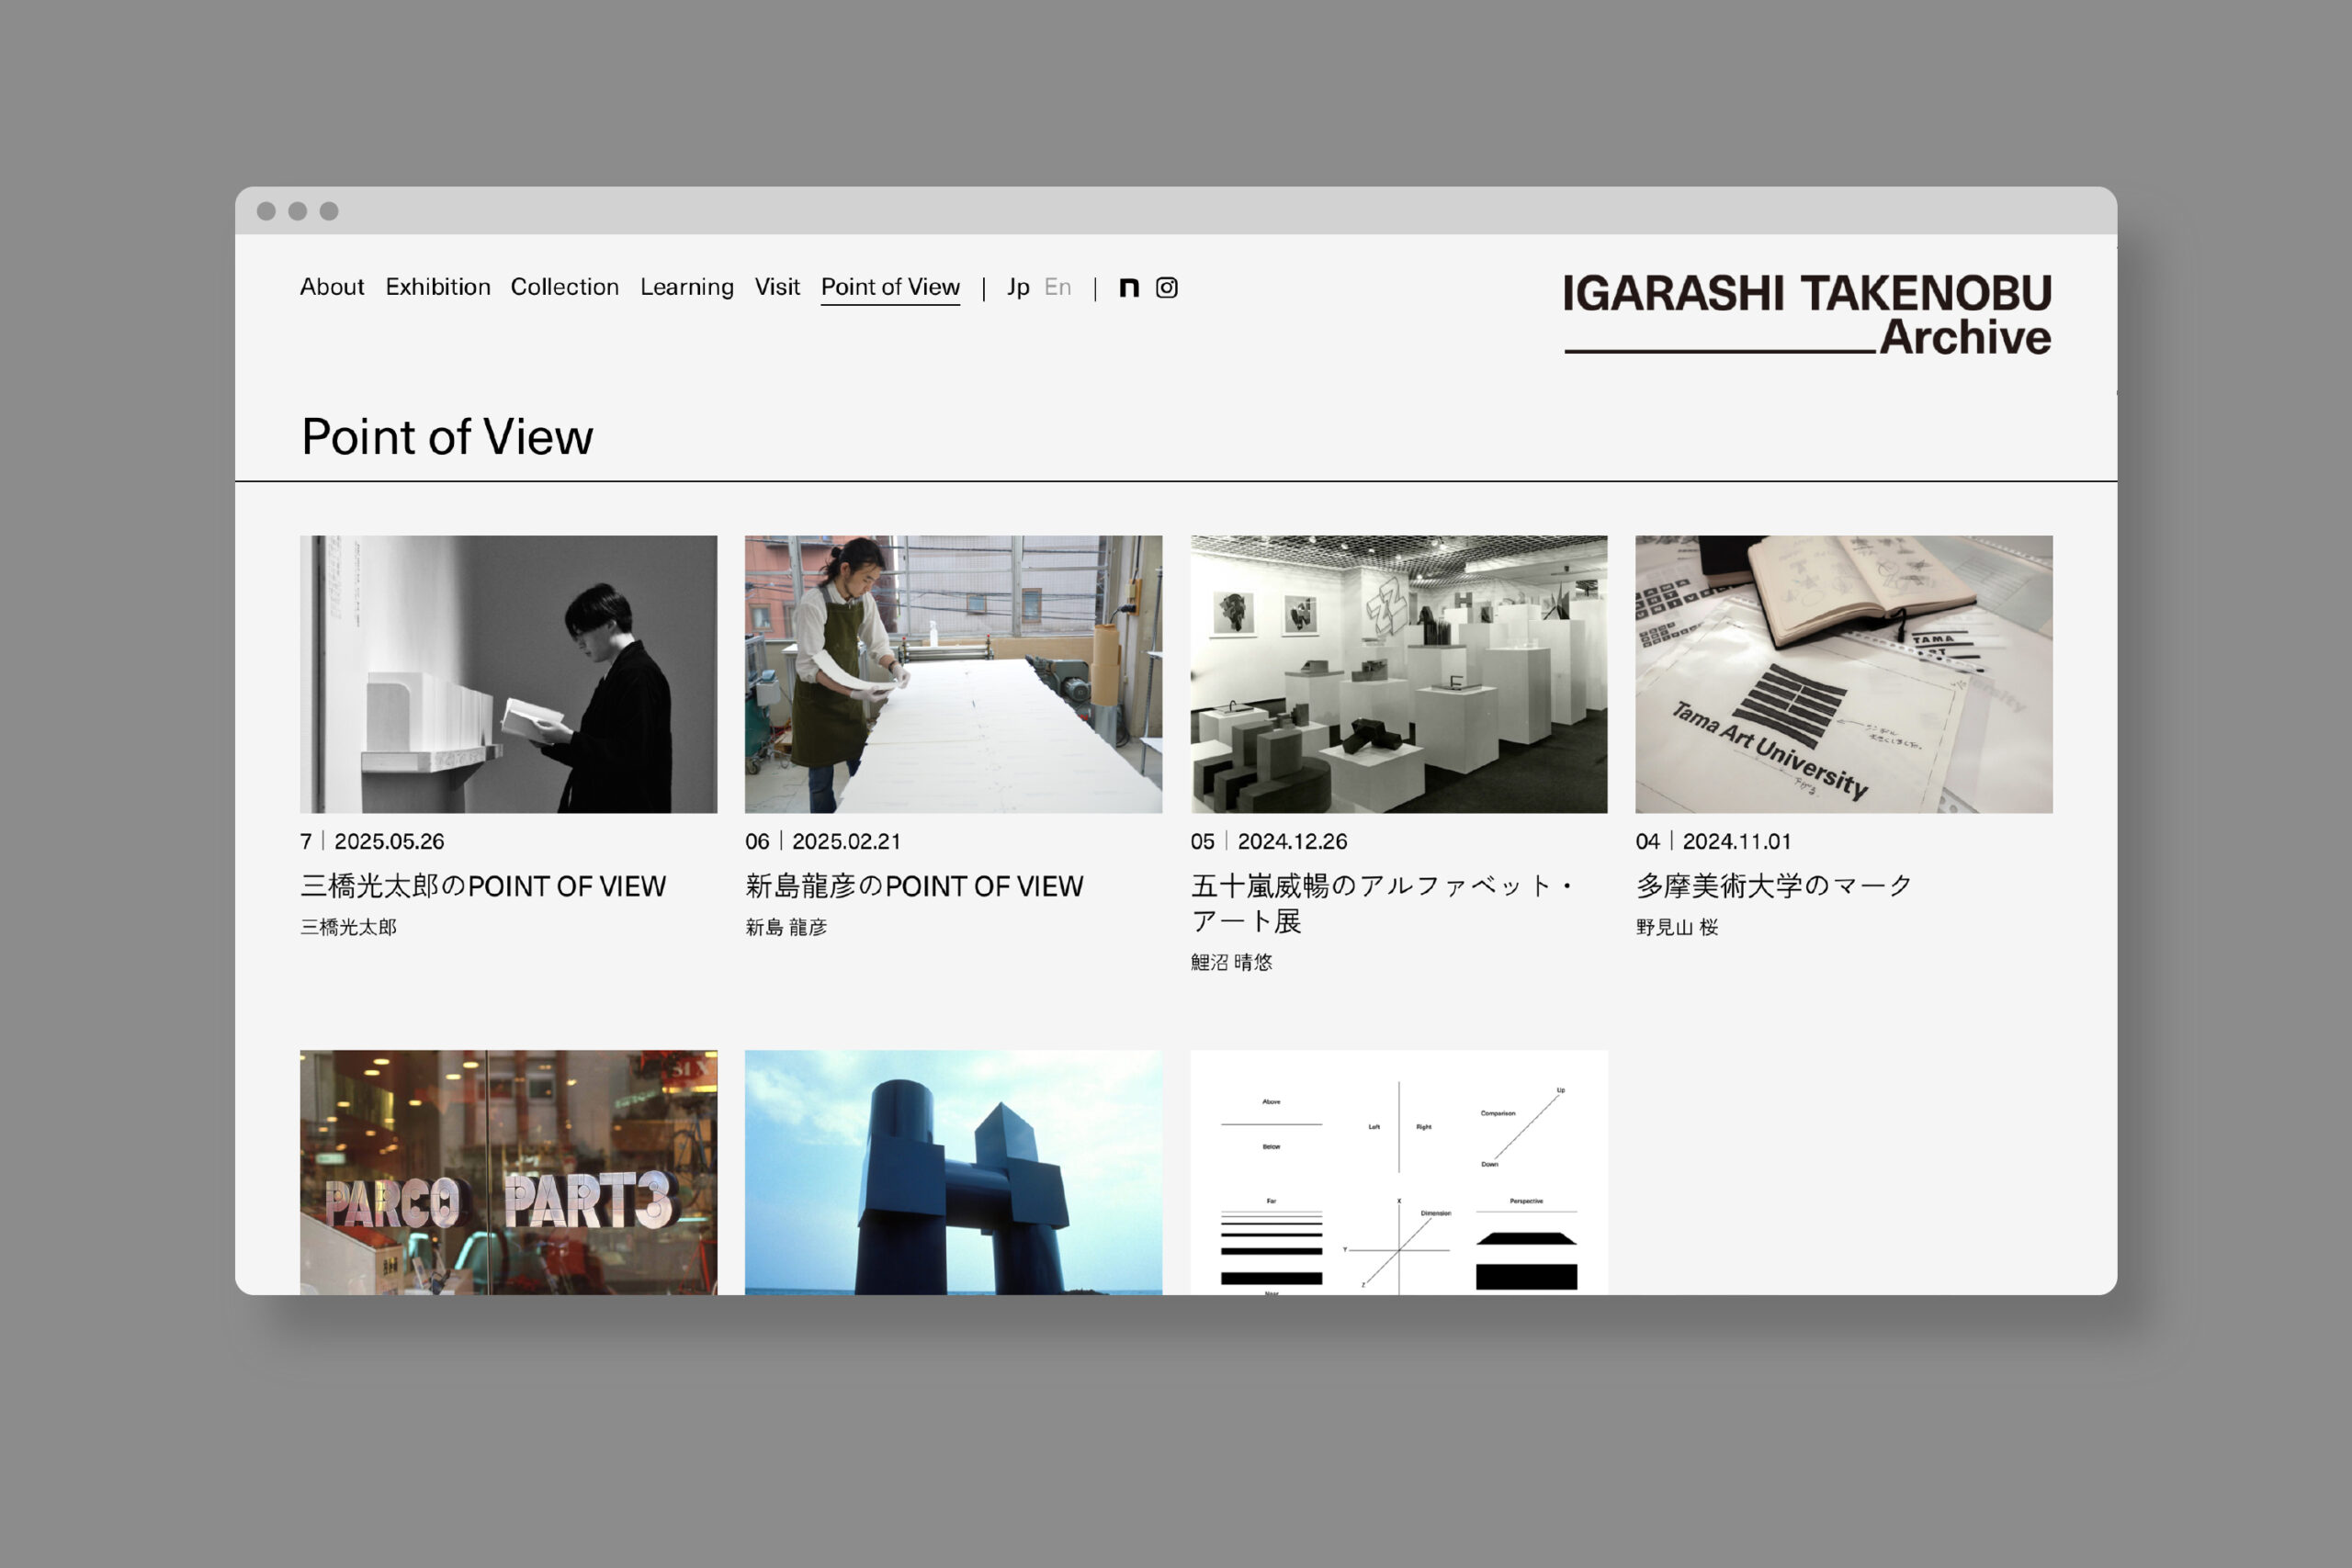Open the note social media icon

(1129, 288)
